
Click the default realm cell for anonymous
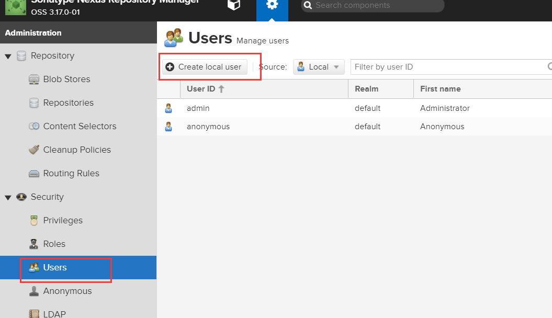tap(367, 126)
